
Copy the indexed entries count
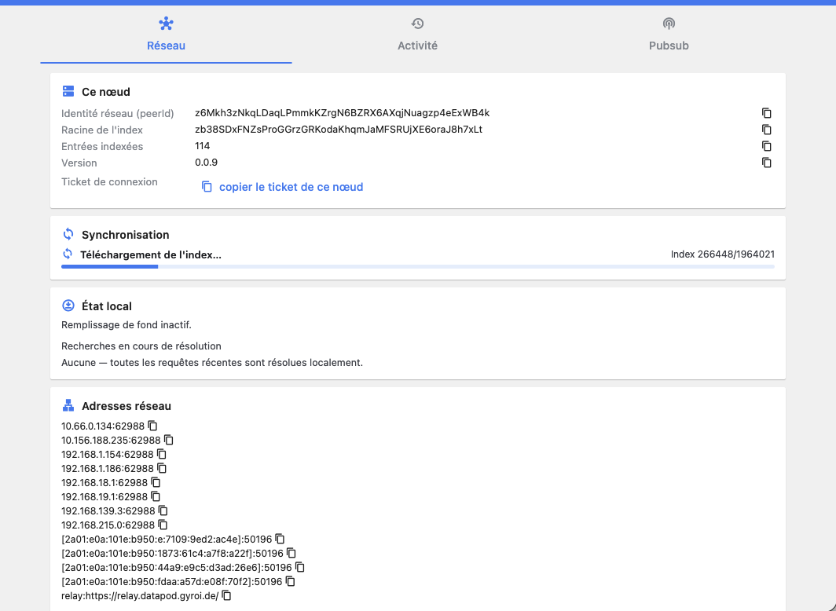tap(766, 146)
